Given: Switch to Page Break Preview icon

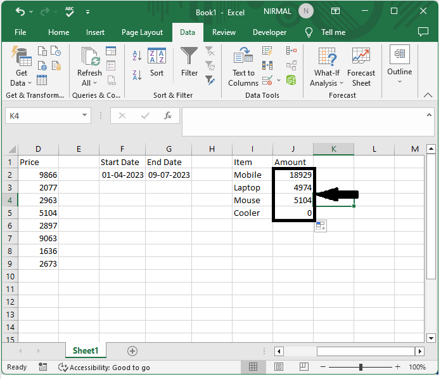Looking at the screenshot, I should (304, 366).
